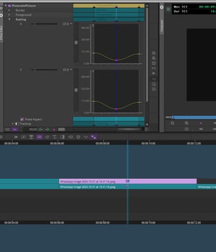
Task: Click the effect icon on purple clip
Action: click(128, 181)
